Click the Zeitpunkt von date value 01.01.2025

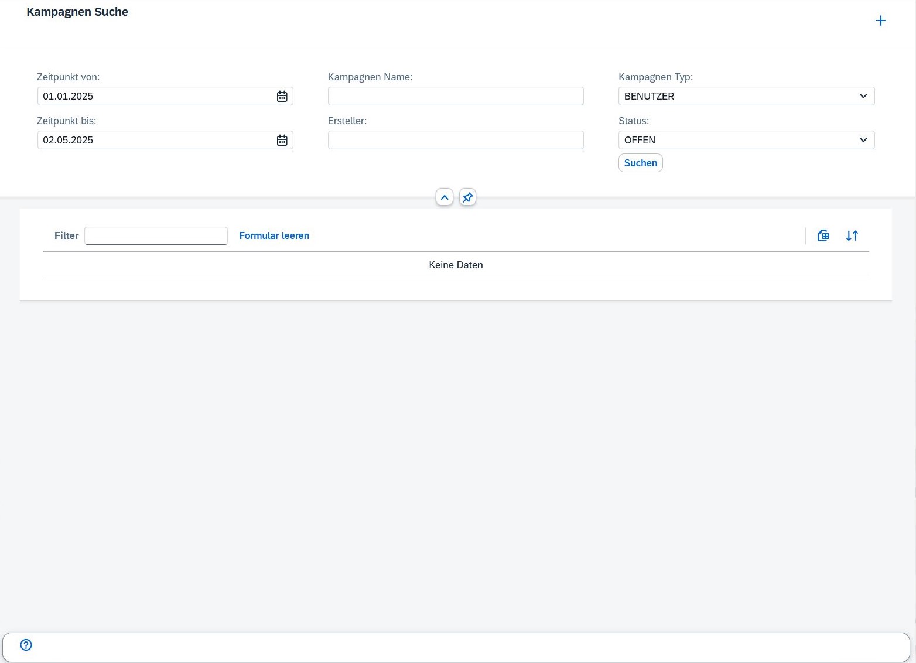(68, 97)
